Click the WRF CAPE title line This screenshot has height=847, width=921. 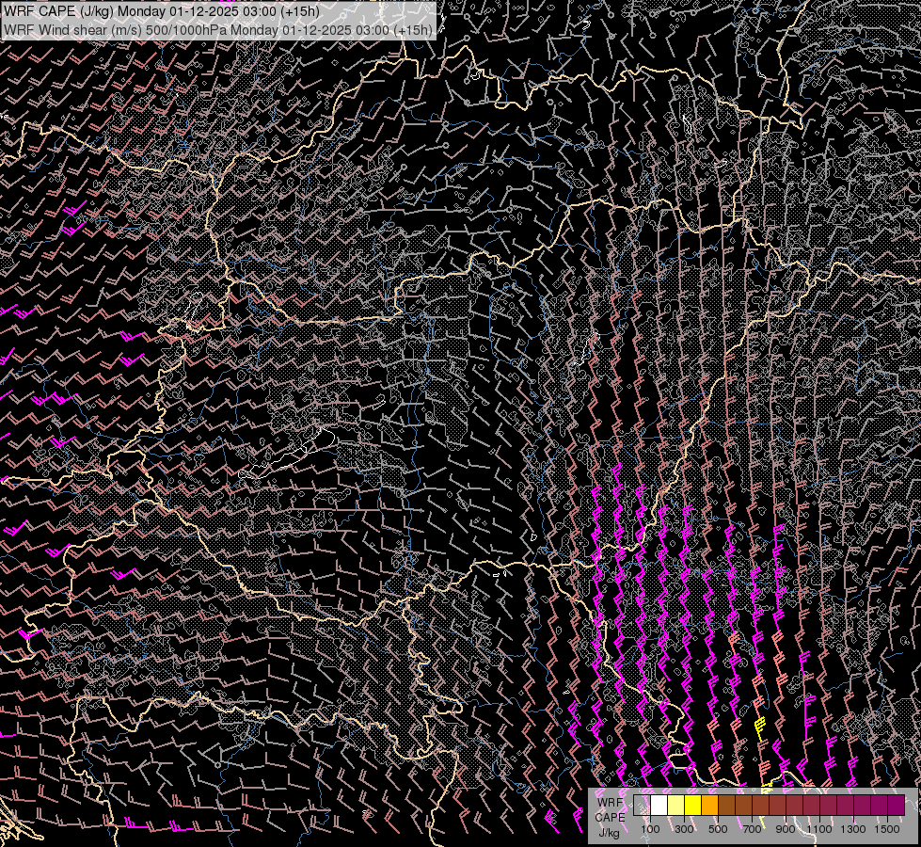(x=162, y=11)
